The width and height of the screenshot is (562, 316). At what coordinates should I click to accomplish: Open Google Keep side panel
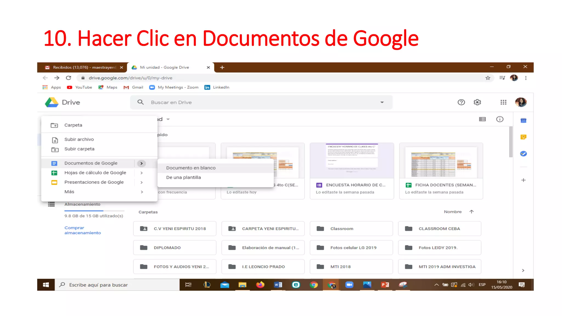tap(523, 137)
